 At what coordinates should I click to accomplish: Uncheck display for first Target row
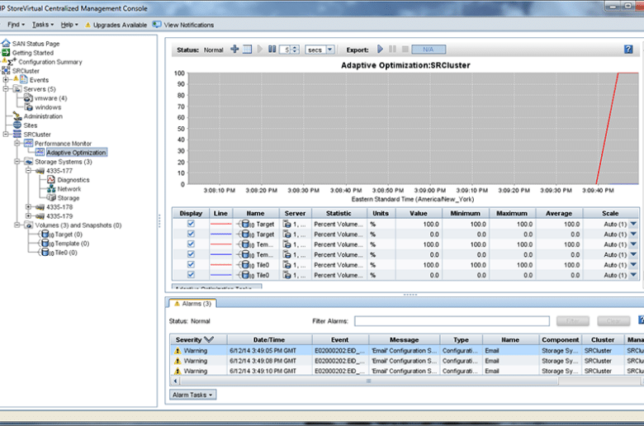[191, 224]
